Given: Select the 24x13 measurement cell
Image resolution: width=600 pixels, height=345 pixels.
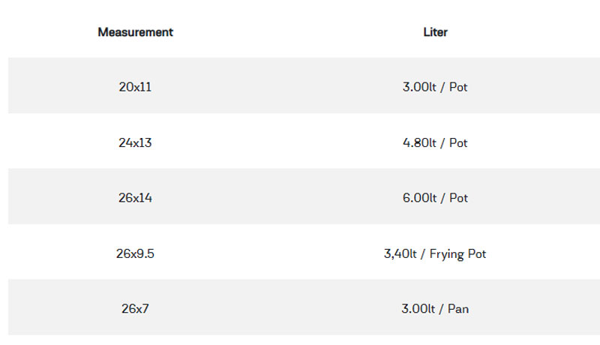Looking at the screenshot, I should click(x=135, y=142).
